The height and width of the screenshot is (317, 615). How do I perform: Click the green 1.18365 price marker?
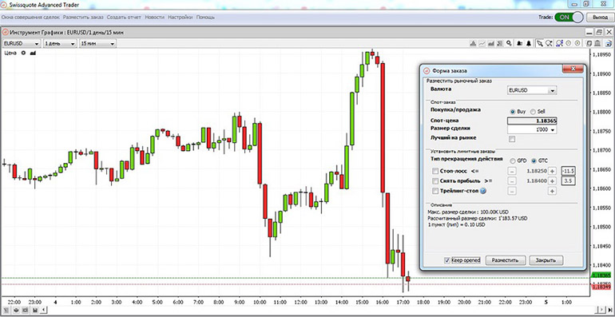coord(601,275)
